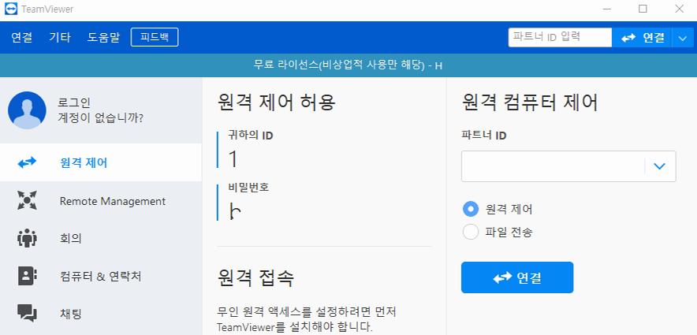Maximize the TeamViewer window
Screen dimensions: 697x335
[x=643, y=9]
